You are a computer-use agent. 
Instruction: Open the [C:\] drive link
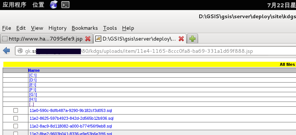coord(33,75)
